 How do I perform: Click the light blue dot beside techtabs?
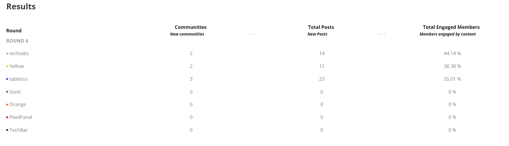[x=7, y=54]
